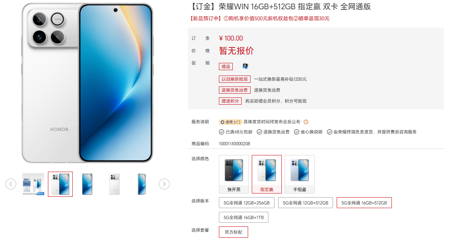Click the orange question mark help icon

click(306, 122)
